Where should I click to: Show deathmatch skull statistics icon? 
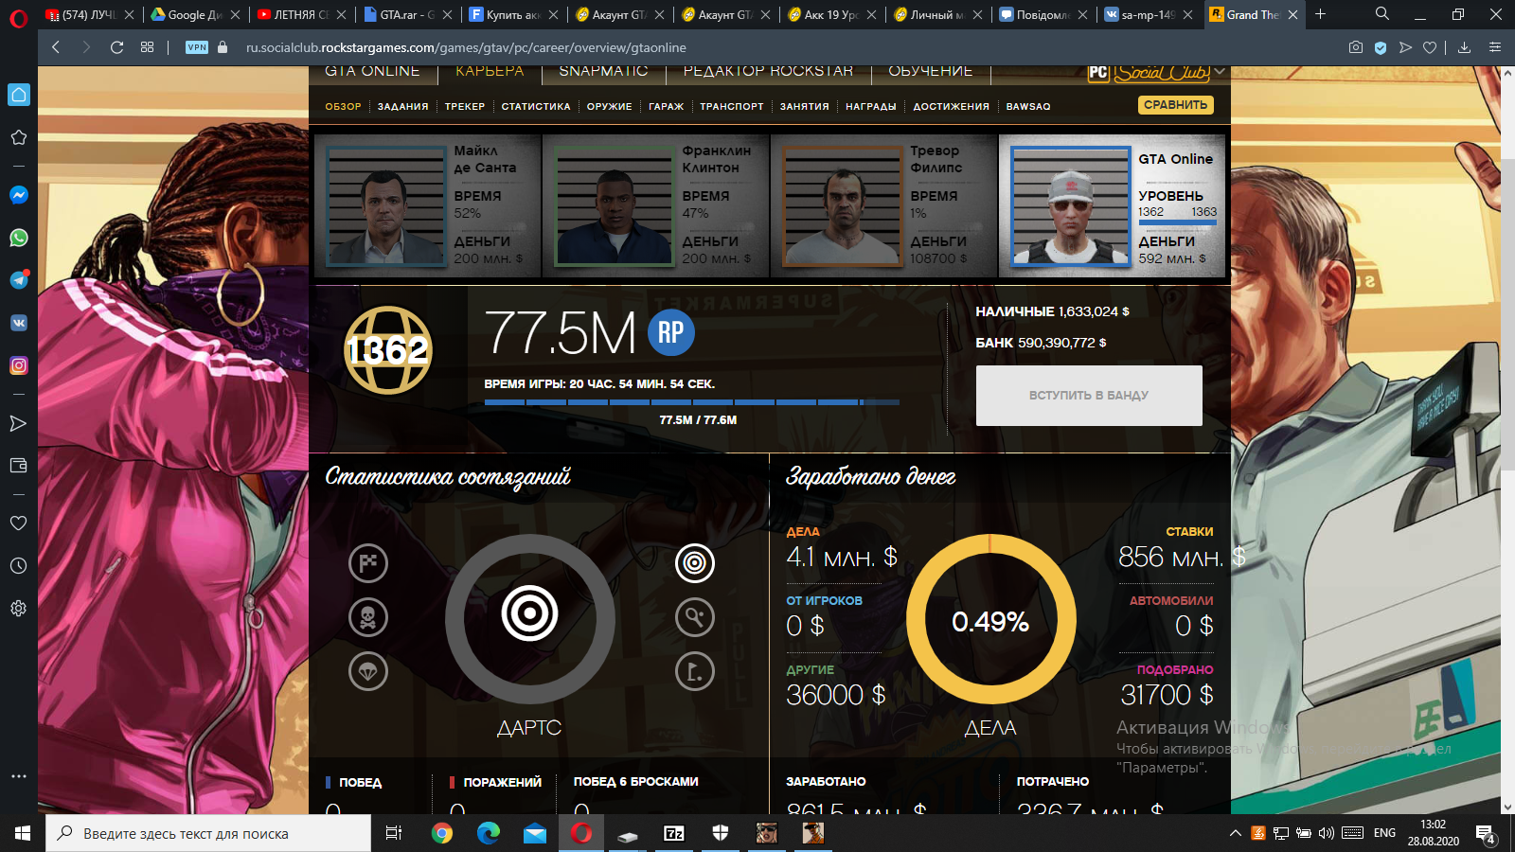pyautogui.click(x=368, y=617)
